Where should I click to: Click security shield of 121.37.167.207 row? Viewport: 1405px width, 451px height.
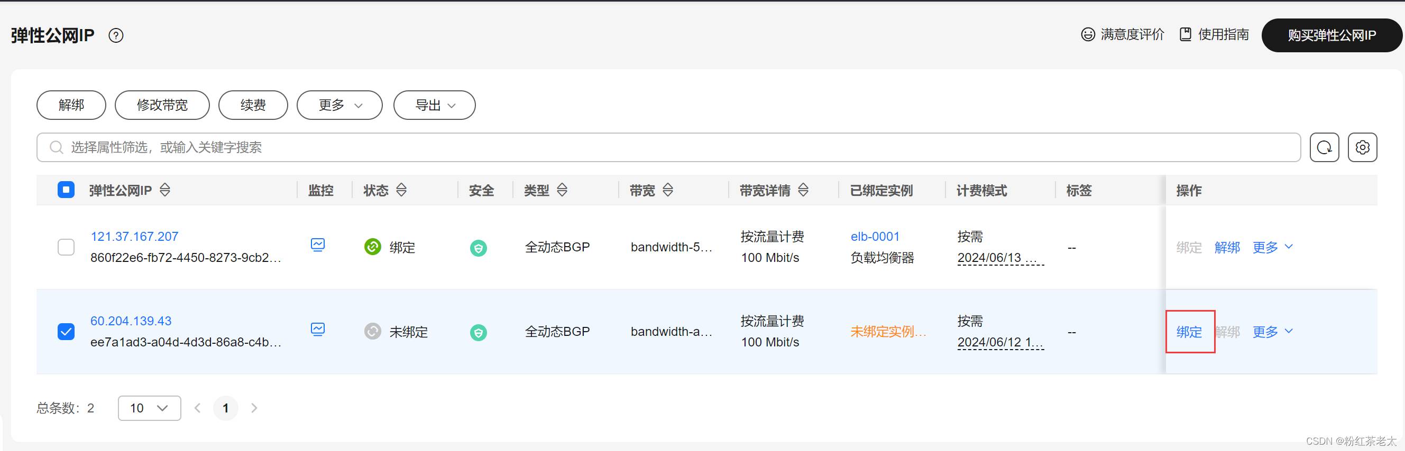pyautogui.click(x=479, y=248)
